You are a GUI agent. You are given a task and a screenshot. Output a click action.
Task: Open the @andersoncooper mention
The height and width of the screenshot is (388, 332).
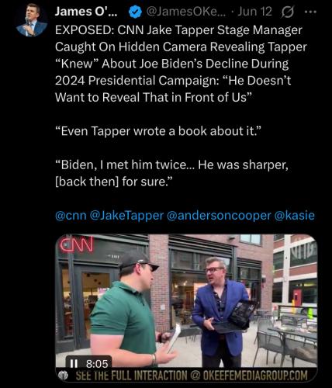[x=219, y=216]
